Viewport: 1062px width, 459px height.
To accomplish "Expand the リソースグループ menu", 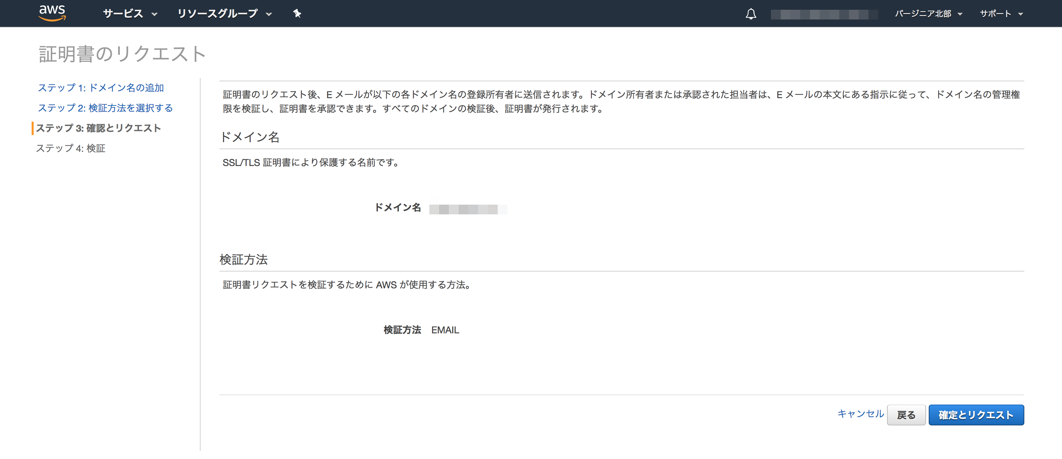I will (225, 13).
